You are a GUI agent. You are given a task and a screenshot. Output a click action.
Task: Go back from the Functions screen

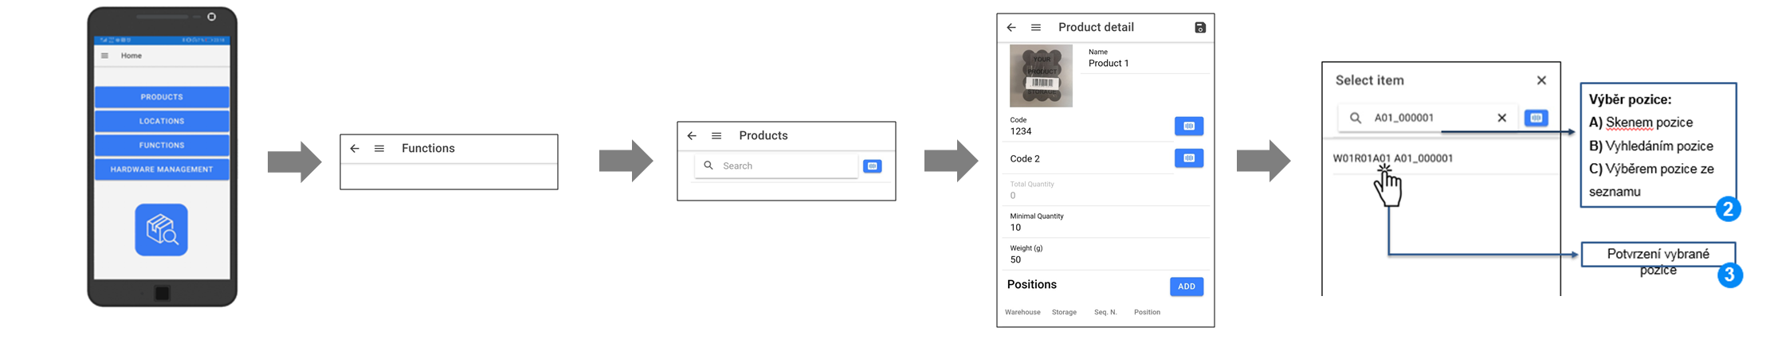[355, 149]
